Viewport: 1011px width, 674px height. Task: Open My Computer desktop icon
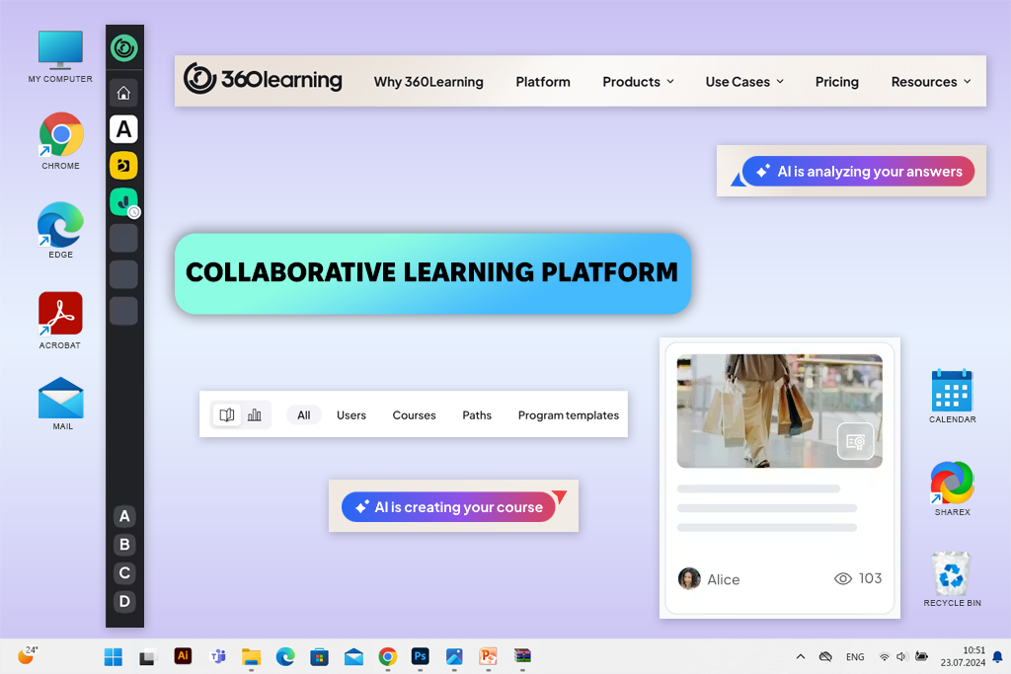click(x=60, y=56)
